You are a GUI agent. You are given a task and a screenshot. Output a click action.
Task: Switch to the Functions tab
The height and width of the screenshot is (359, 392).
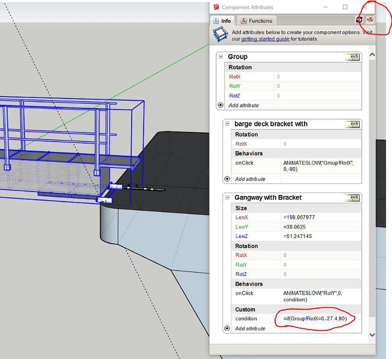coord(257,21)
